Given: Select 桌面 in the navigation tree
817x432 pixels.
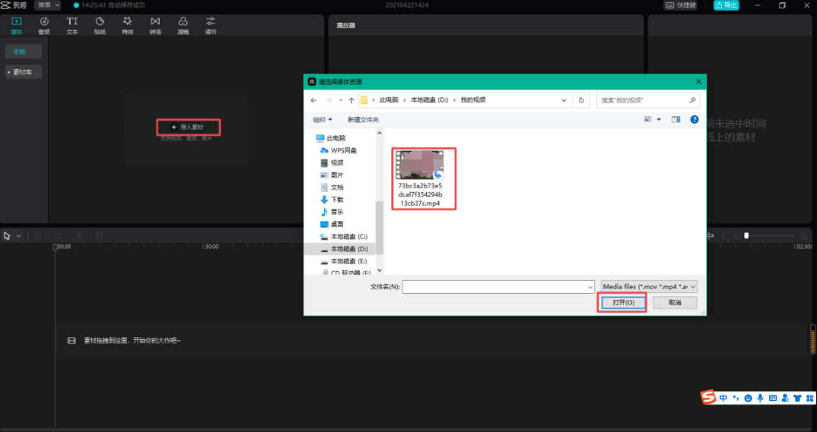Looking at the screenshot, I should coord(332,224).
